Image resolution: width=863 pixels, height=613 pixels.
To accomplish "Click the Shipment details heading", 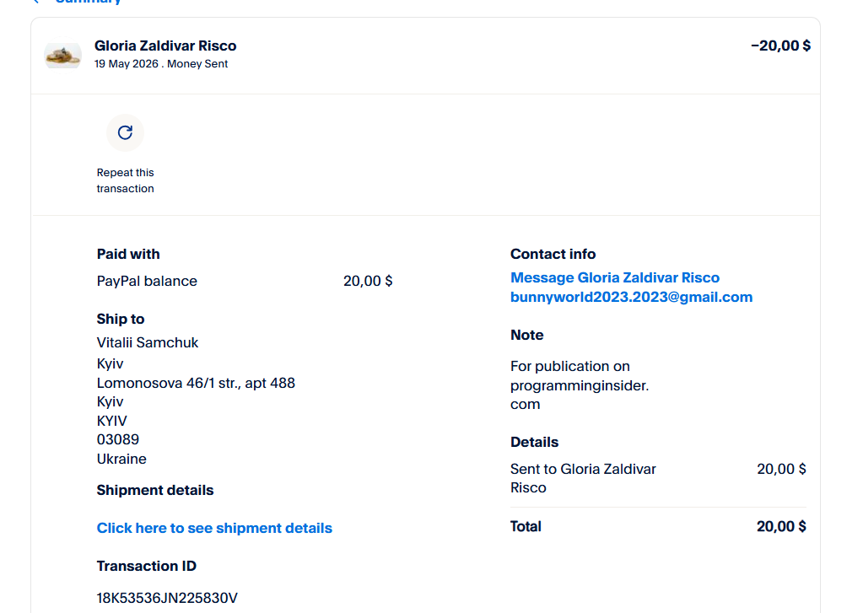I will click(x=155, y=490).
